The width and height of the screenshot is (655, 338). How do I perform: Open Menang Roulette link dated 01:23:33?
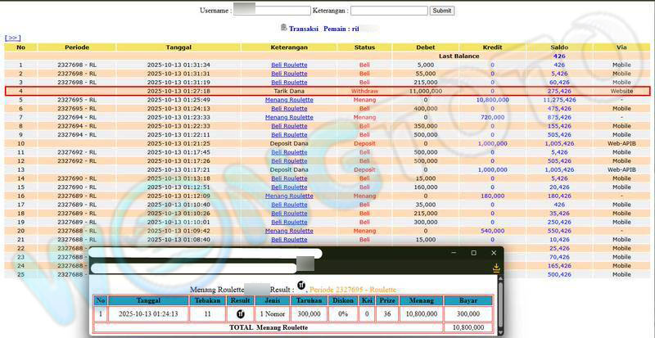(289, 118)
